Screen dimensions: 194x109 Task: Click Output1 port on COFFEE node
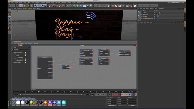[x=52, y=61]
